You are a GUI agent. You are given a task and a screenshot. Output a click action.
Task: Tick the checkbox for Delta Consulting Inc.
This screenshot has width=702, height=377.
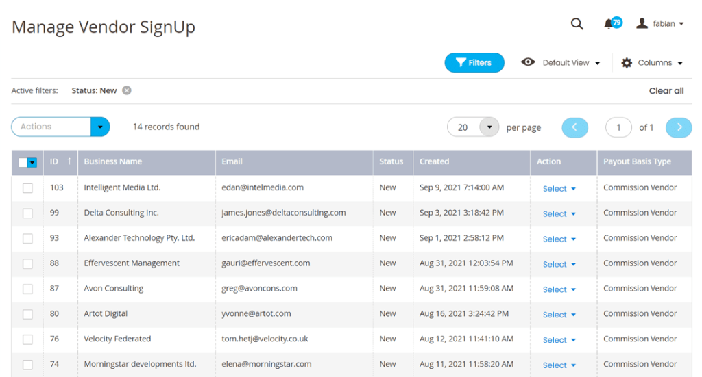coord(27,213)
